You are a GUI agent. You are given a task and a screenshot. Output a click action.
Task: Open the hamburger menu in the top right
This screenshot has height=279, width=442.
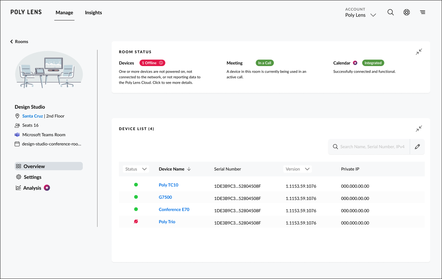(x=423, y=12)
